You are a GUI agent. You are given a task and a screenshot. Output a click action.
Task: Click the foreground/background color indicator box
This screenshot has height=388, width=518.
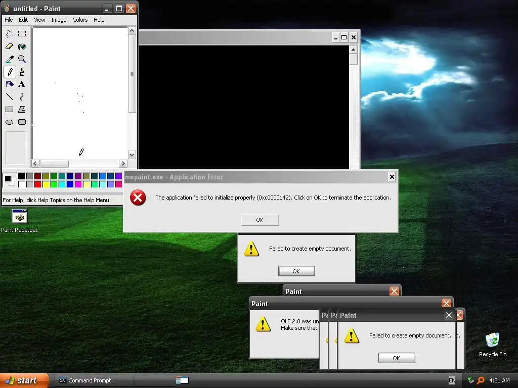coord(9,180)
